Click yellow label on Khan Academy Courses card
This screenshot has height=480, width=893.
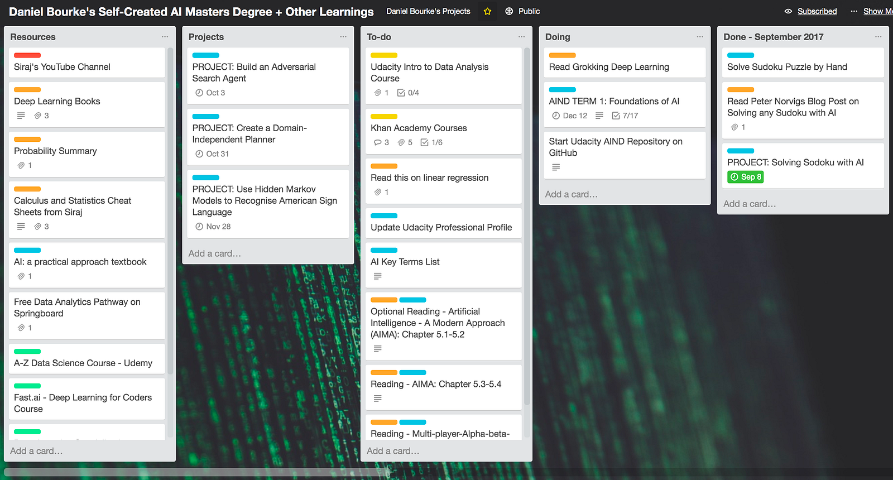click(384, 116)
